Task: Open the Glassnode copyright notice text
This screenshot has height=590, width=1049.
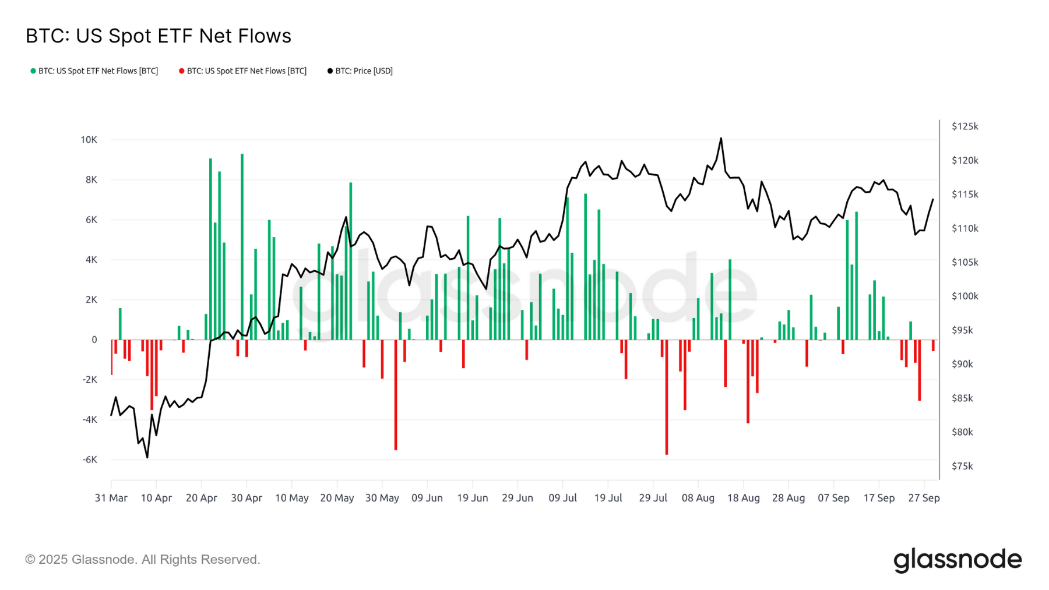Action: [x=142, y=559]
